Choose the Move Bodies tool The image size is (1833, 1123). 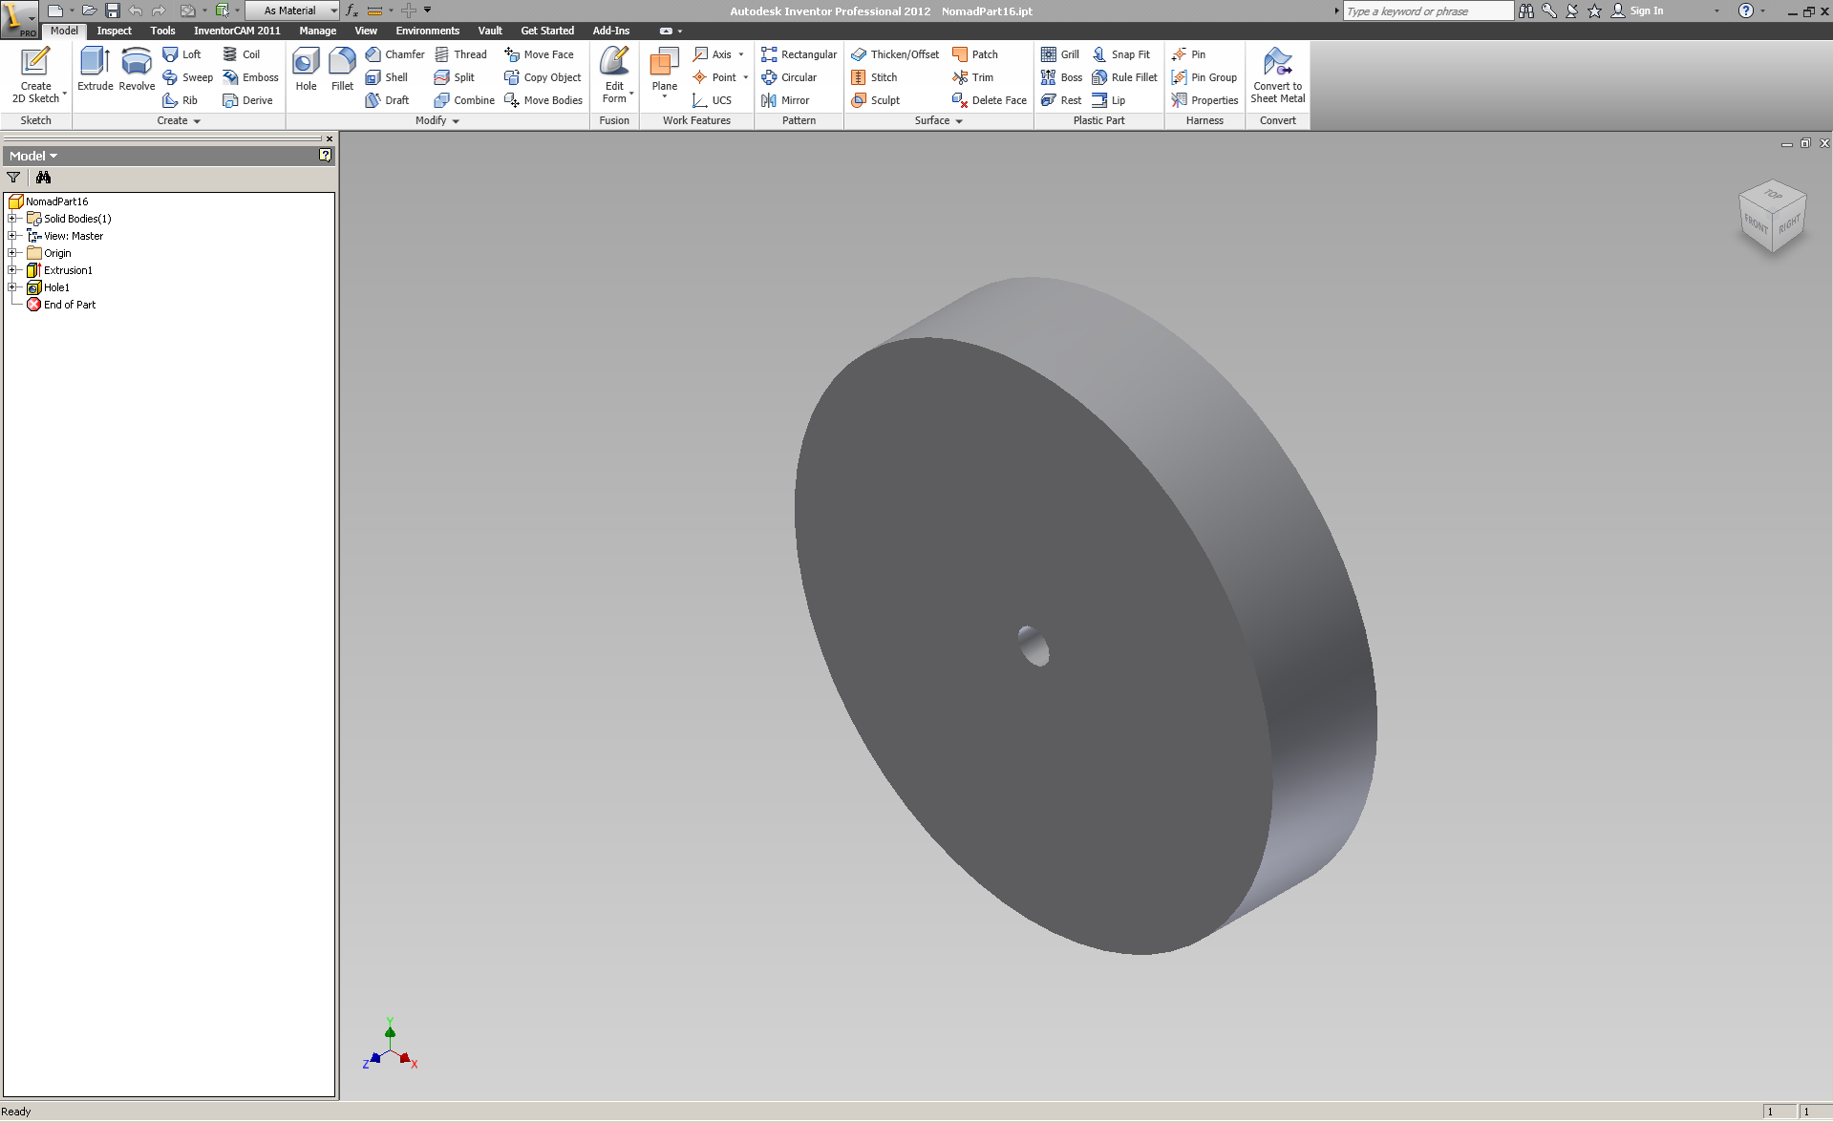click(x=543, y=100)
